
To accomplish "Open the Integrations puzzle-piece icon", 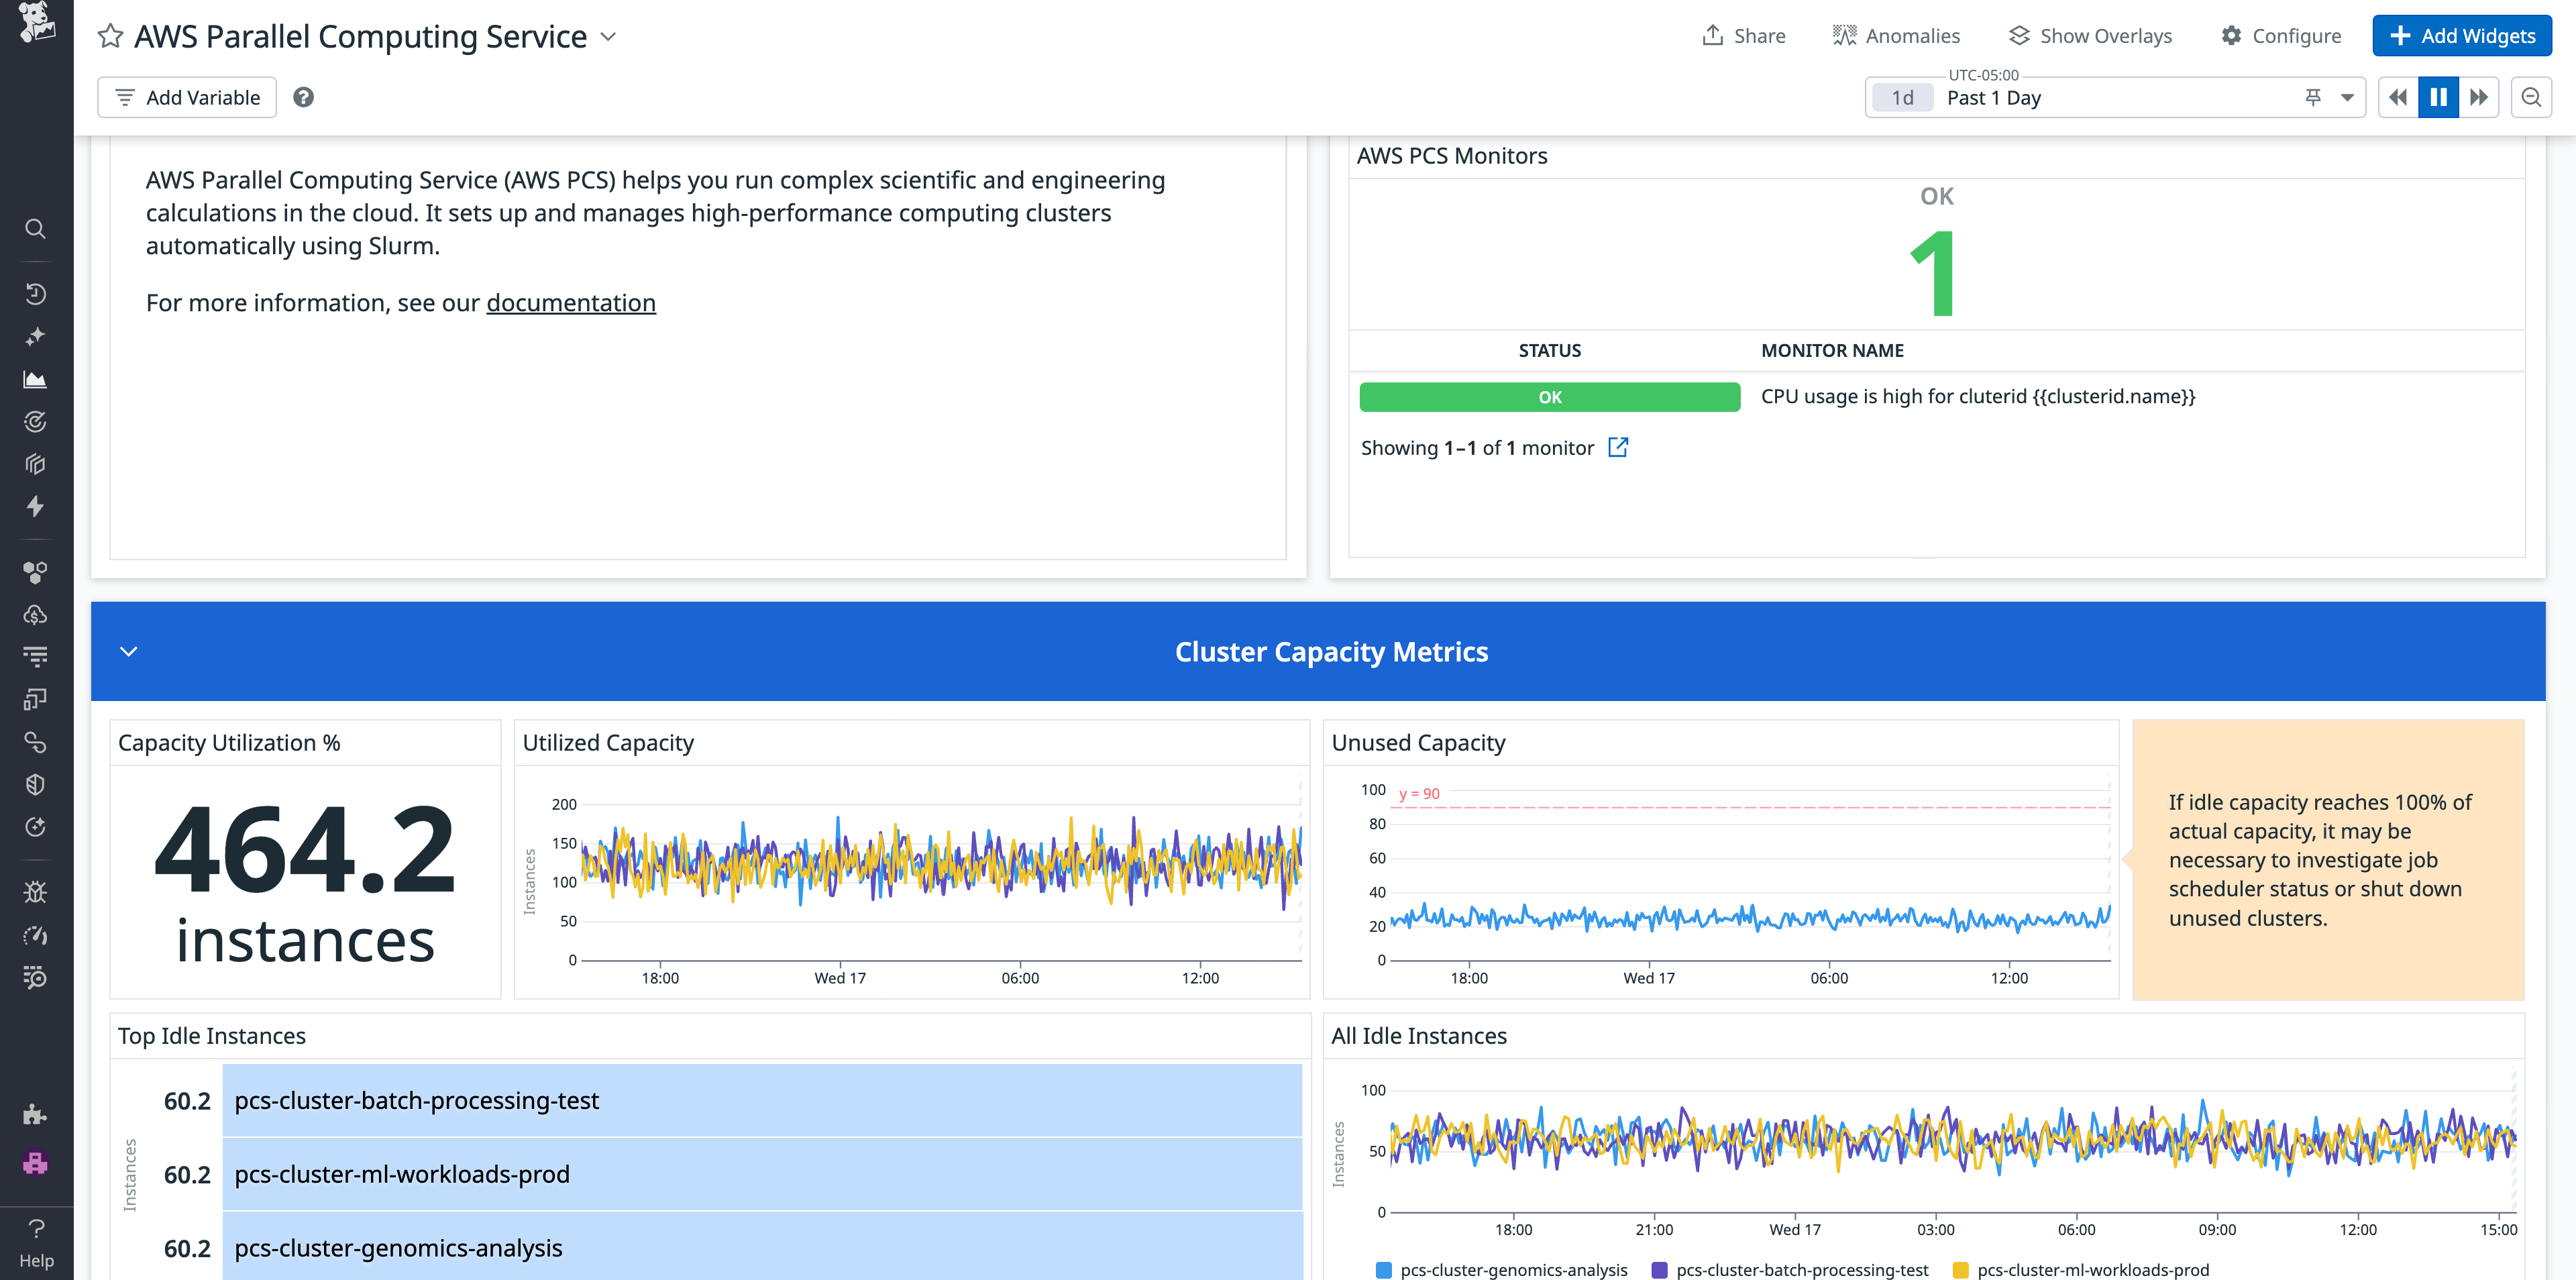I will tap(35, 1114).
